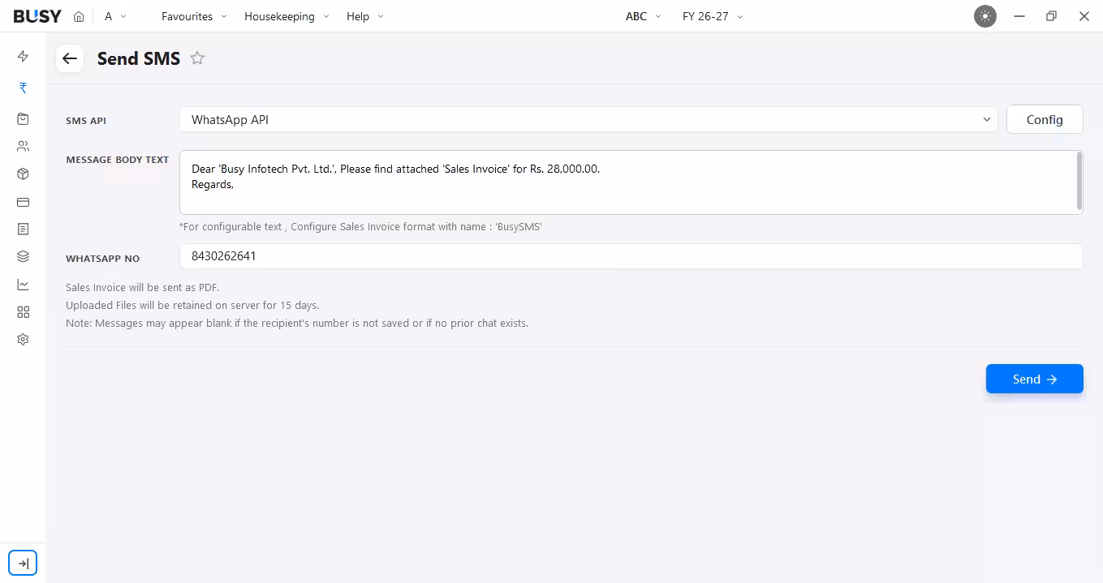Go to home using house icon
1103x583 pixels.
pos(79,16)
